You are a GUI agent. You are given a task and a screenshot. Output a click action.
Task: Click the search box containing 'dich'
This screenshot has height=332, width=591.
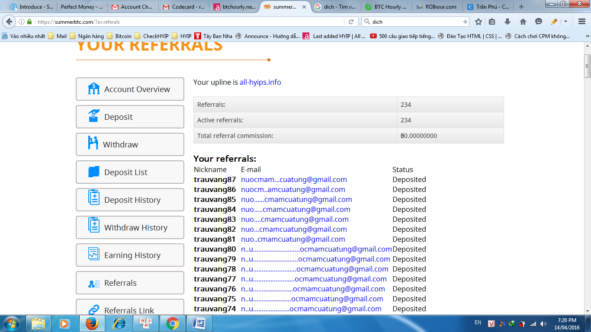pyautogui.click(x=415, y=22)
